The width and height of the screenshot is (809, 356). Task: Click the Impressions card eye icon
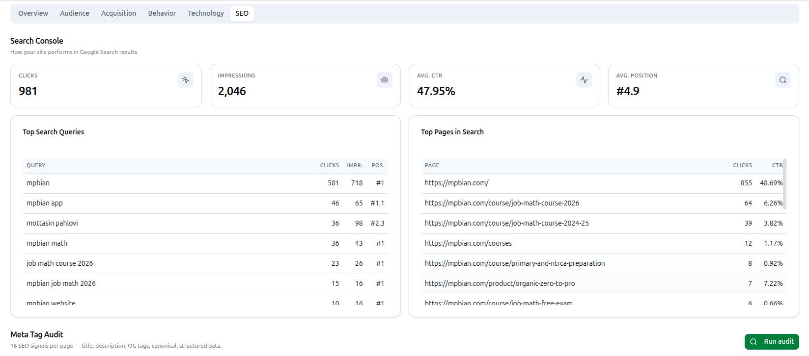pyautogui.click(x=385, y=80)
